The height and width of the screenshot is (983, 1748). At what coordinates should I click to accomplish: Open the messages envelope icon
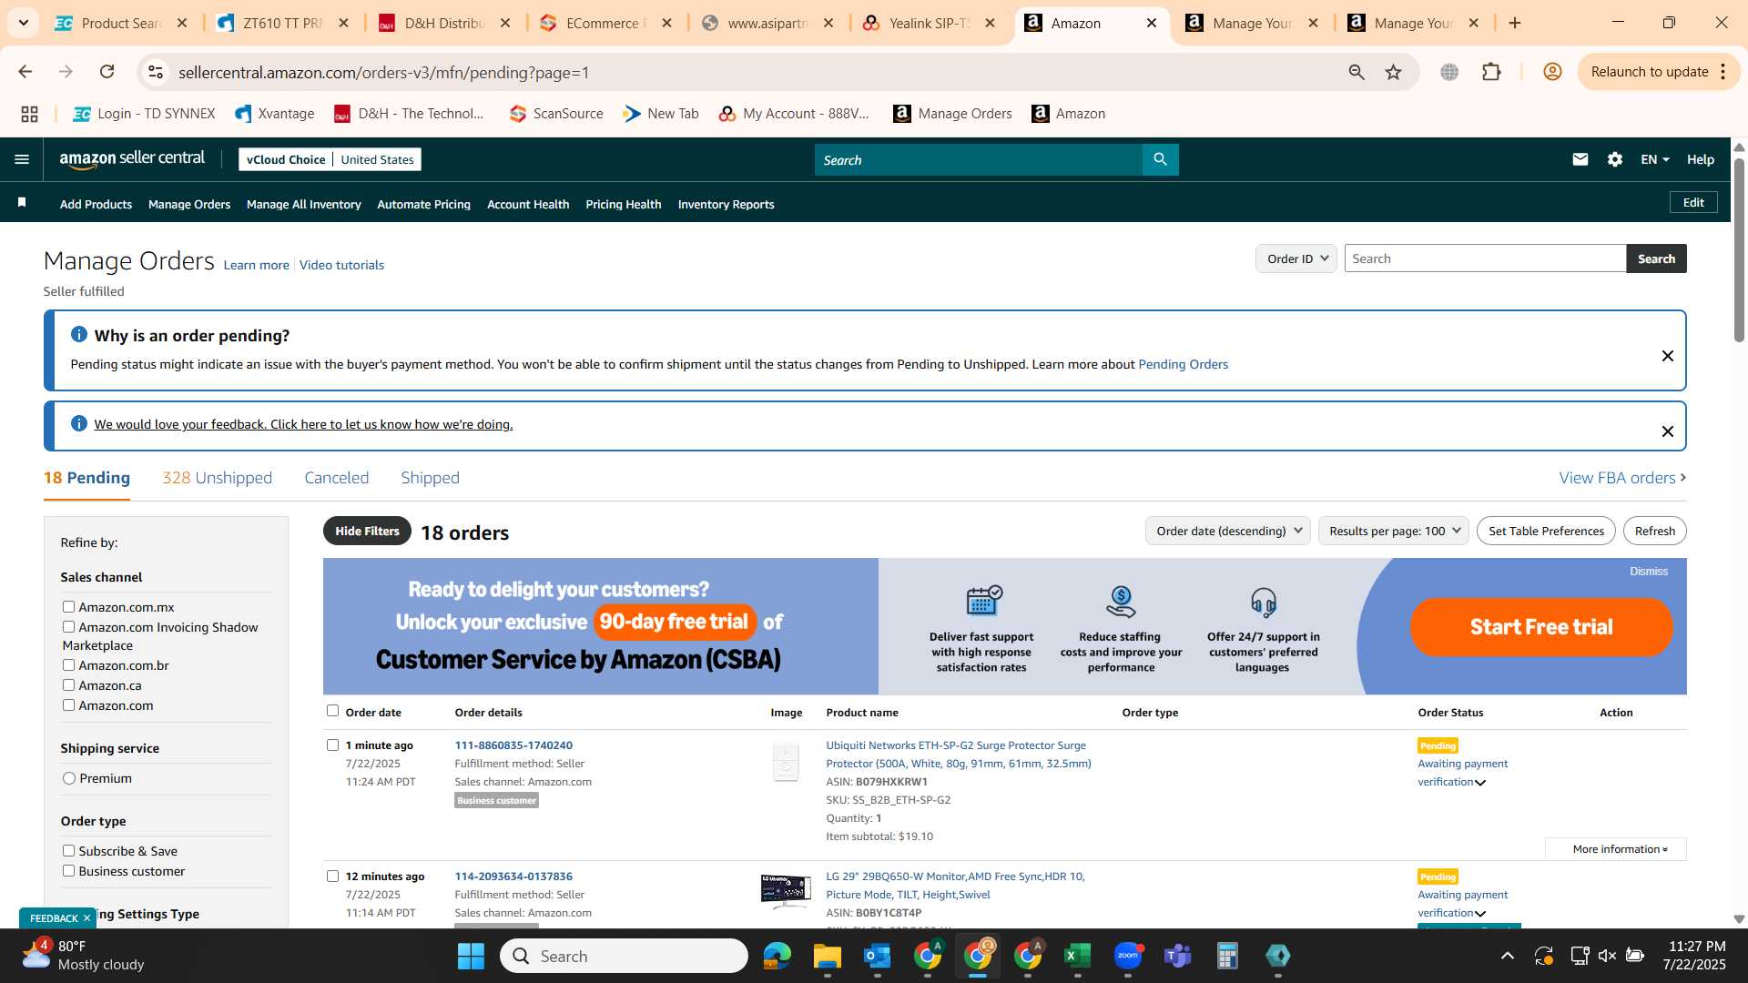[x=1580, y=159]
